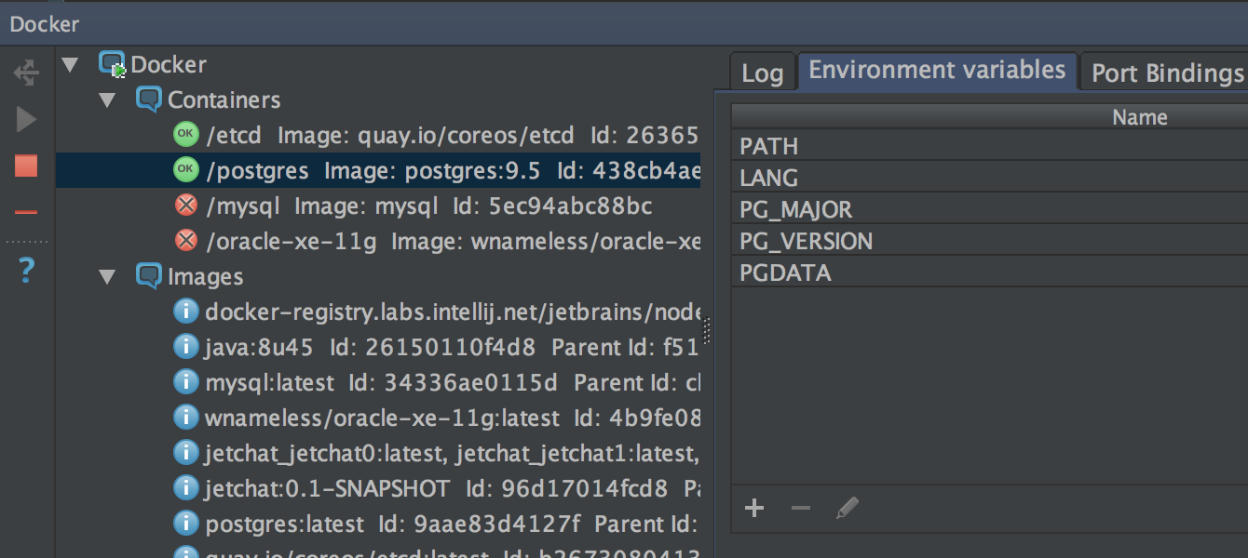Click the panel splitter handle
The image size is (1248, 558).
click(707, 330)
